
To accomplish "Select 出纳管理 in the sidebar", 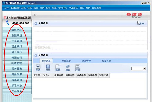I will (x=17, y=63).
